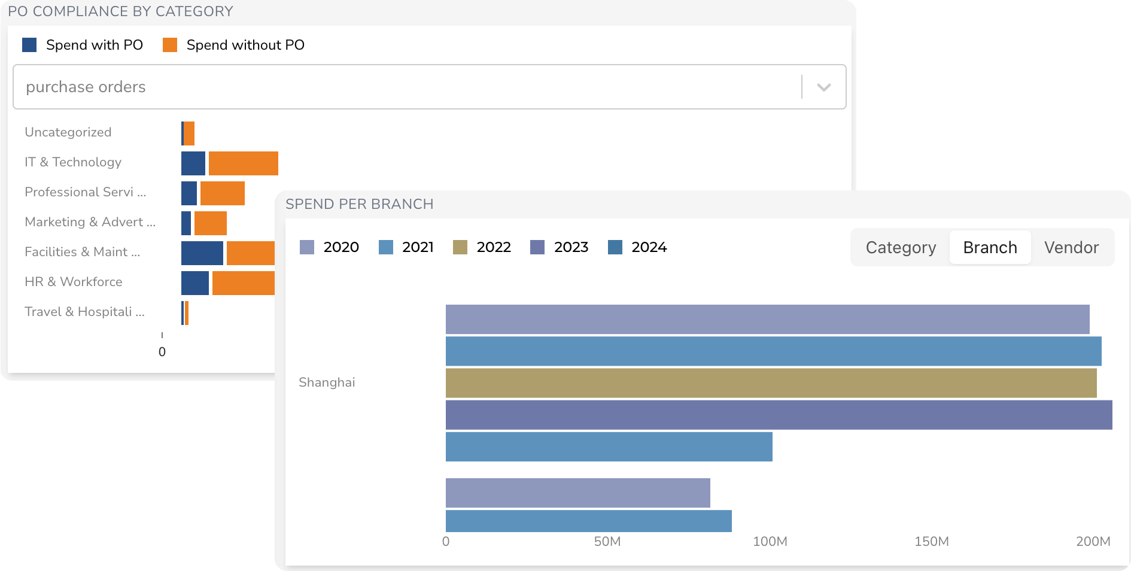Image resolution: width=1131 pixels, height=571 pixels.
Task: Click the 50M axis tick label
Action: [607, 542]
